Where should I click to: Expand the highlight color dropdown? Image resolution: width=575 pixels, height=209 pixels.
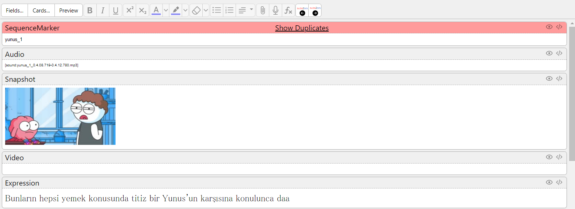[x=185, y=11]
